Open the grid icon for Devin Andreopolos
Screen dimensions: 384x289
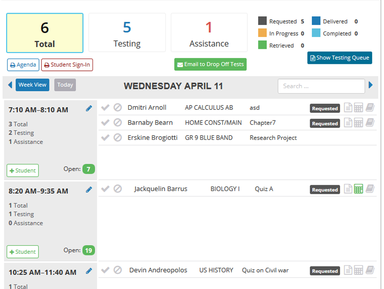pyautogui.click(x=358, y=270)
